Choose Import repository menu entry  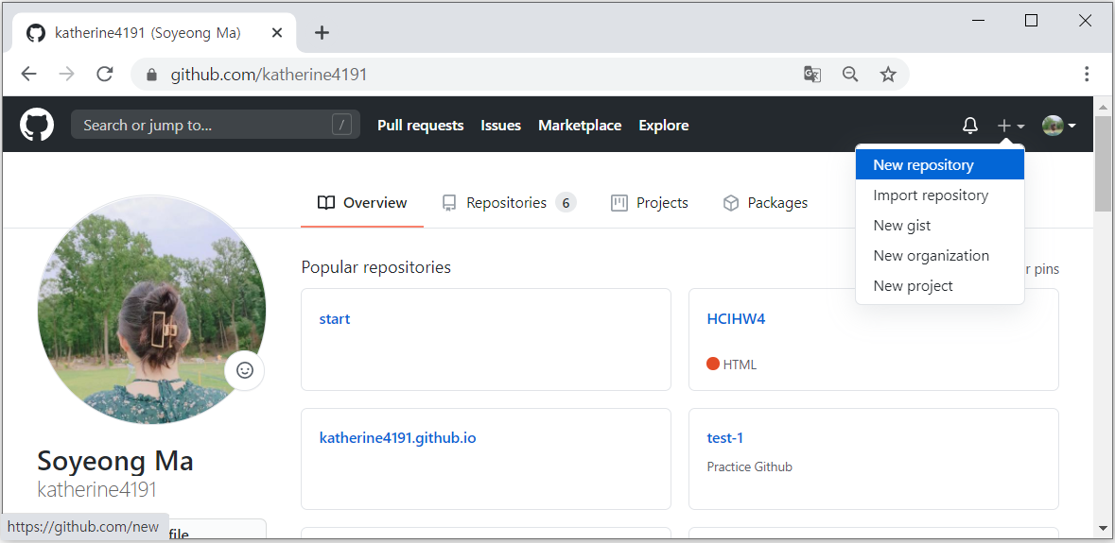[931, 195]
